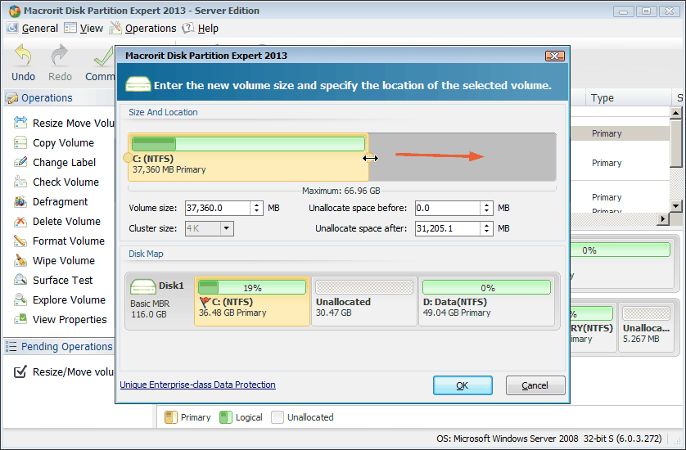686x450 pixels.
Task: Close the resize dialog
Action: pyautogui.click(x=555, y=56)
